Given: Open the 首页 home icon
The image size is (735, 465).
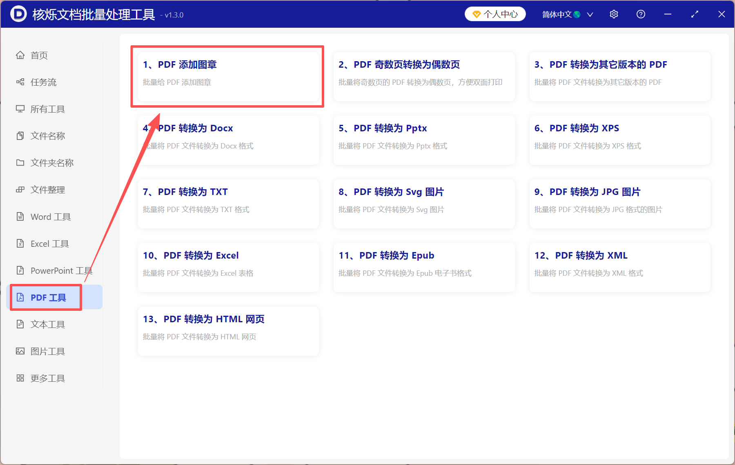Looking at the screenshot, I should point(20,55).
